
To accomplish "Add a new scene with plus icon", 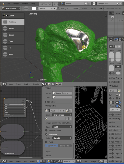I will 86,4.
